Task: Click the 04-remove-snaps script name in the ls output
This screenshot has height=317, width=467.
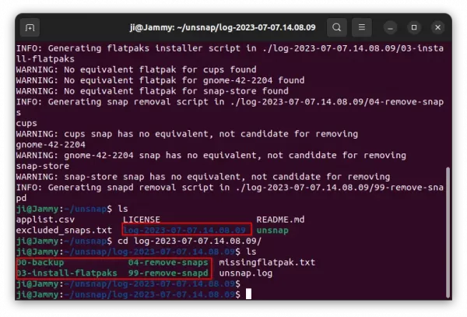Action: [168, 262]
